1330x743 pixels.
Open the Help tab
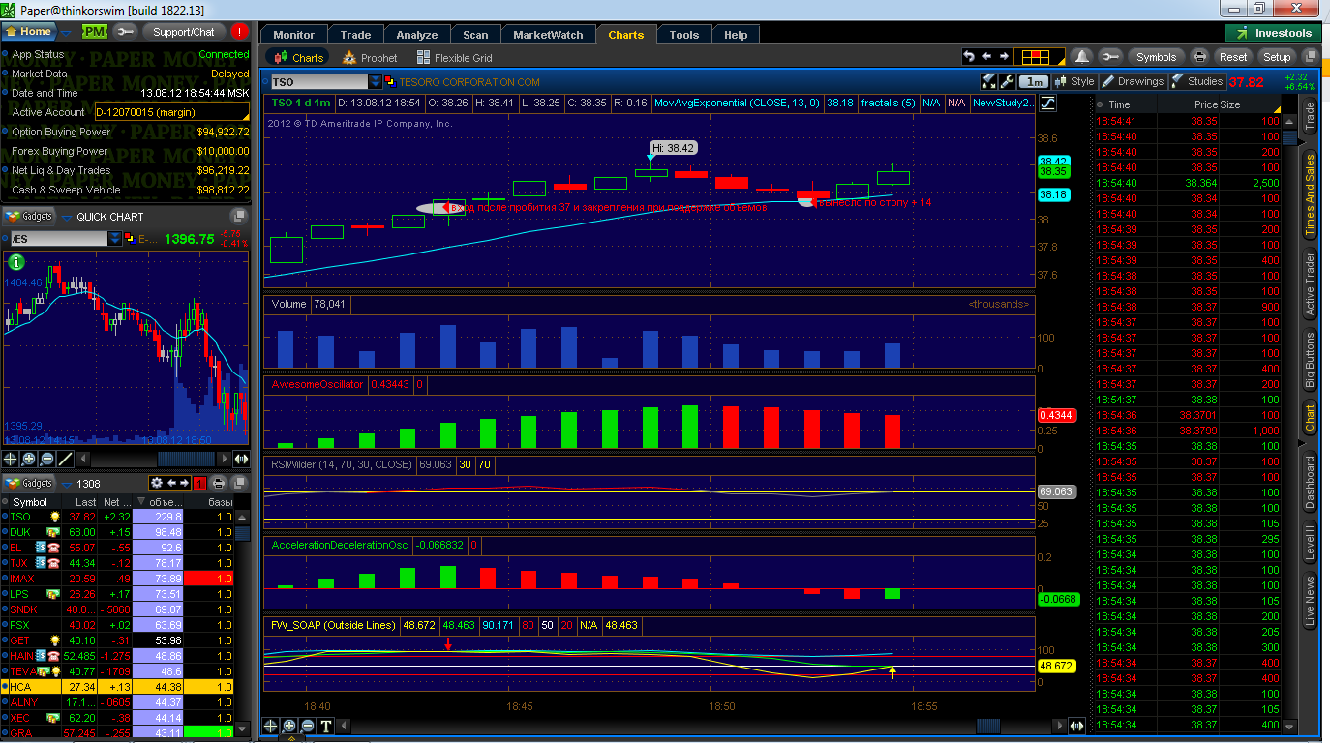(x=736, y=34)
